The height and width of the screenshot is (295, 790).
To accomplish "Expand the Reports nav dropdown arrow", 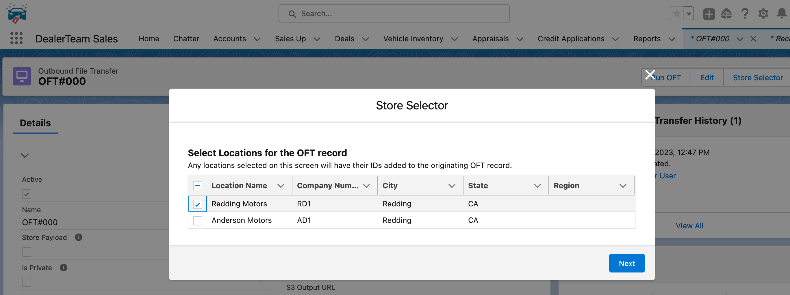I will point(672,39).
